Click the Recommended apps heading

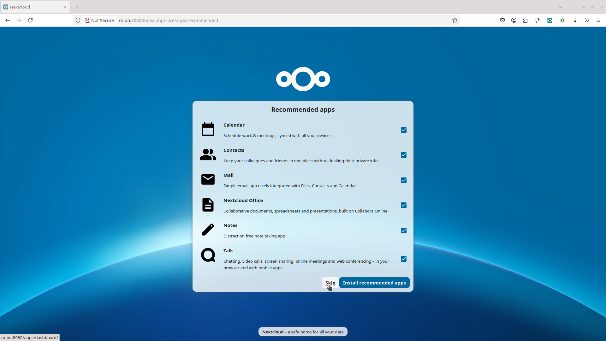pos(303,110)
